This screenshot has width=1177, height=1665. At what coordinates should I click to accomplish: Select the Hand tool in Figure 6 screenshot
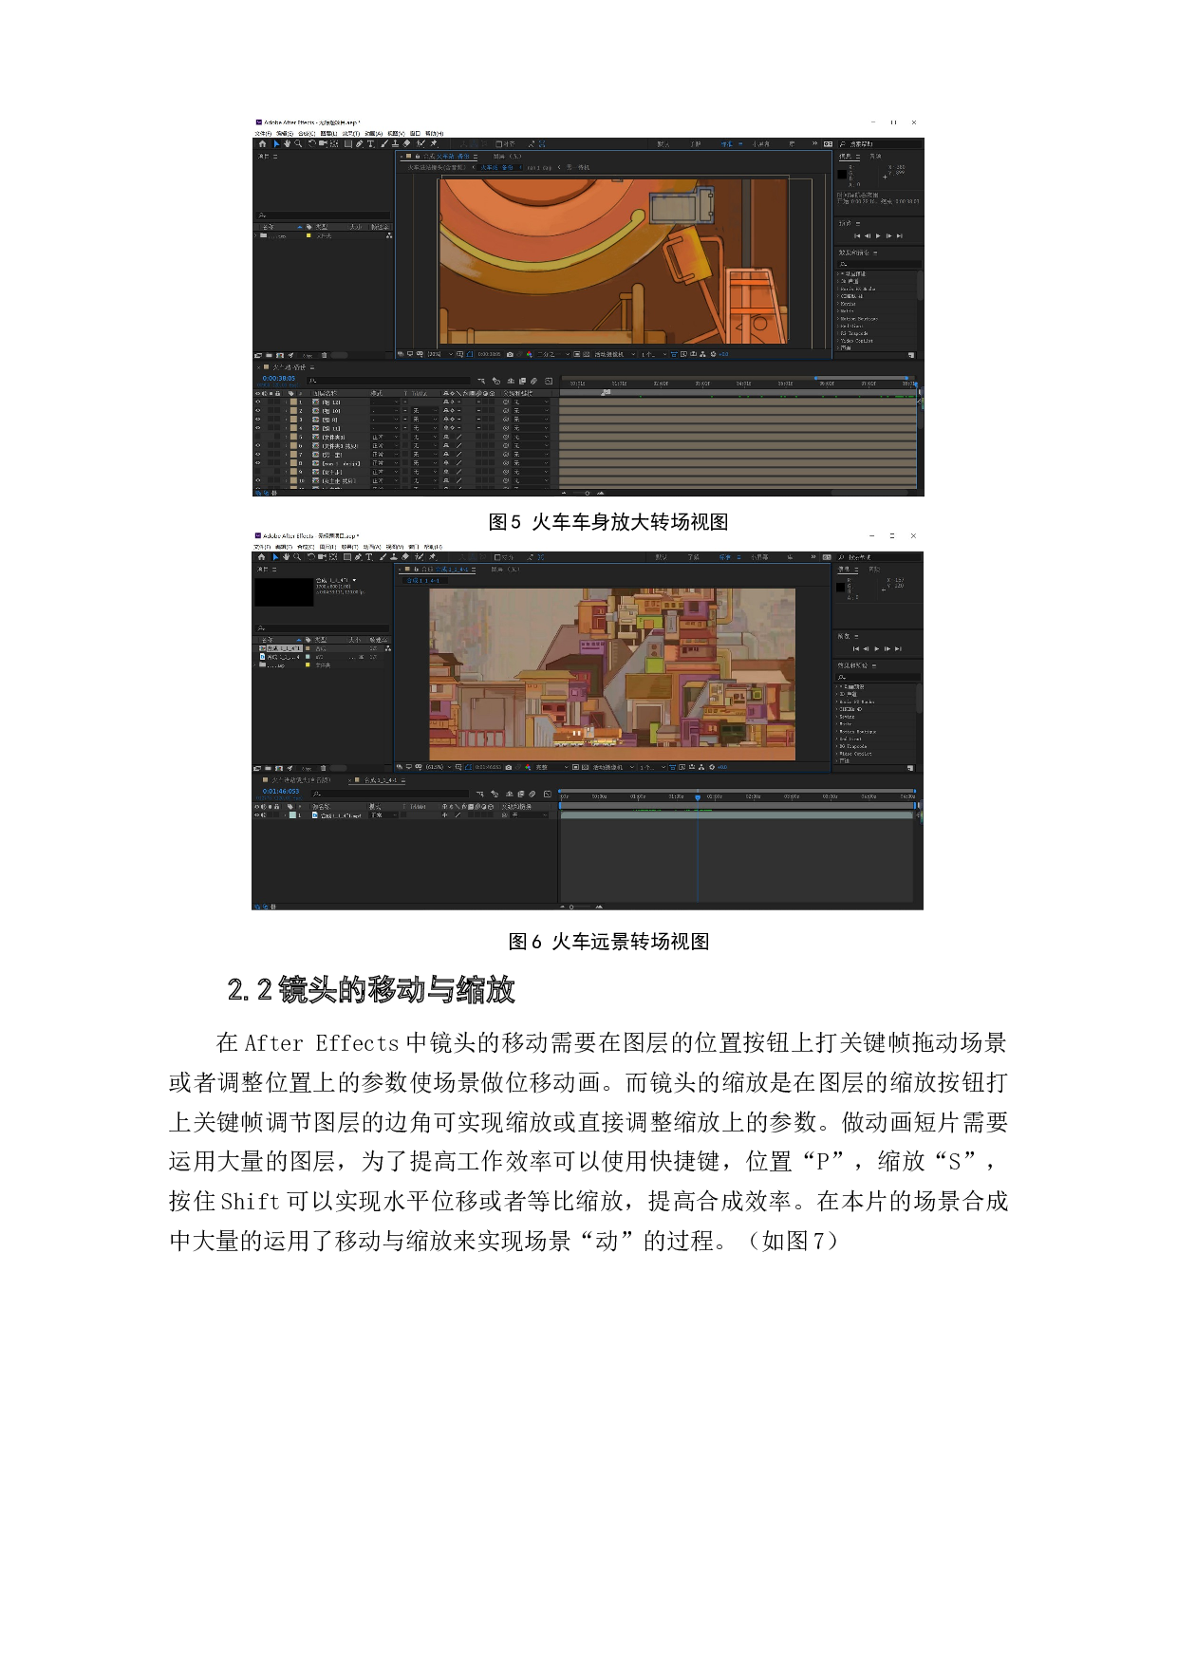(286, 557)
